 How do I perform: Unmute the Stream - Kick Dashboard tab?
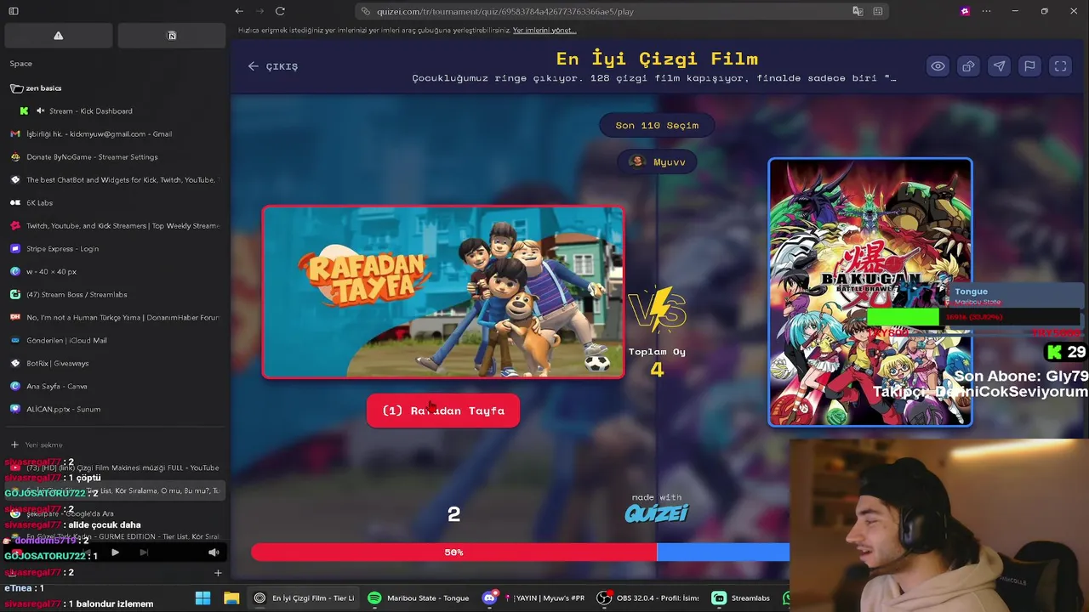pos(40,110)
